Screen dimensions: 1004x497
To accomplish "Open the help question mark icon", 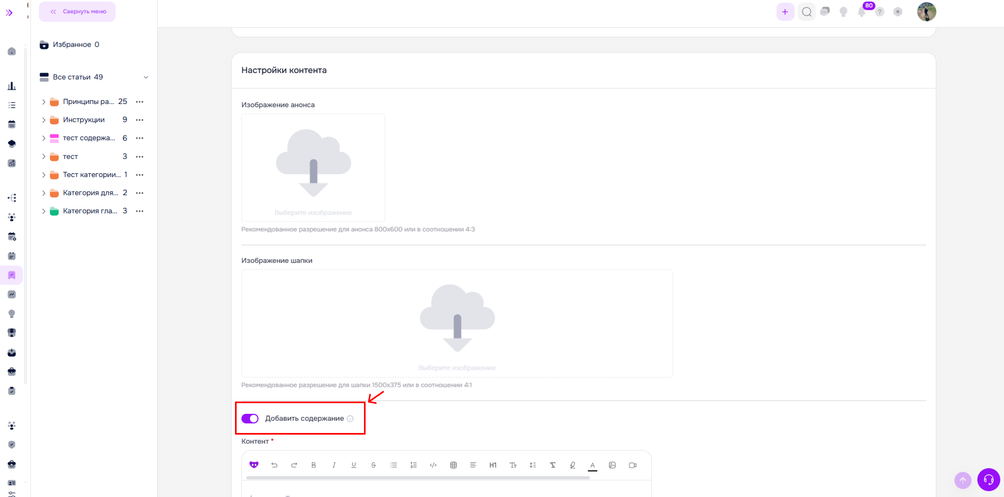I will pos(880,12).
